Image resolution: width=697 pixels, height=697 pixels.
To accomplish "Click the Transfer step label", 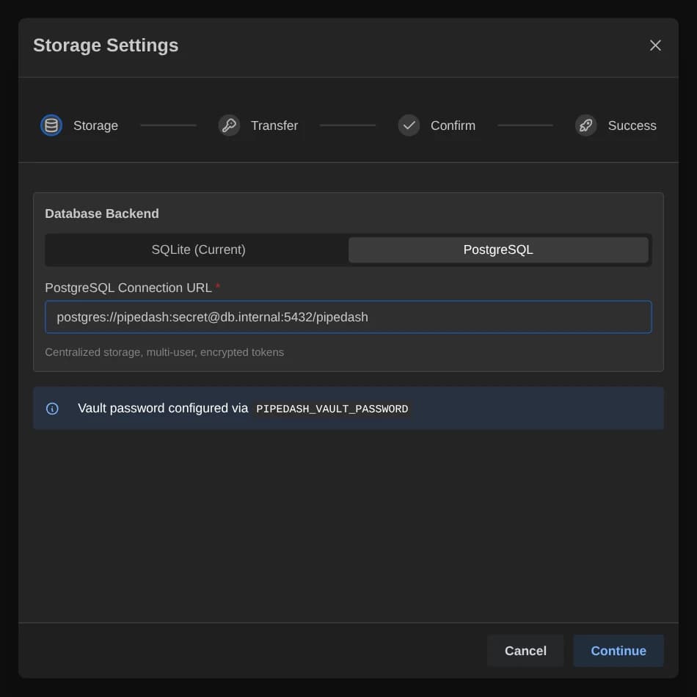I will click(x=274, y=125).
